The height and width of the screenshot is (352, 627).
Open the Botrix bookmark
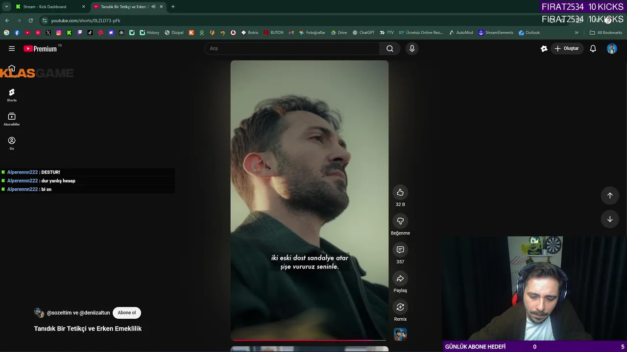249,33
